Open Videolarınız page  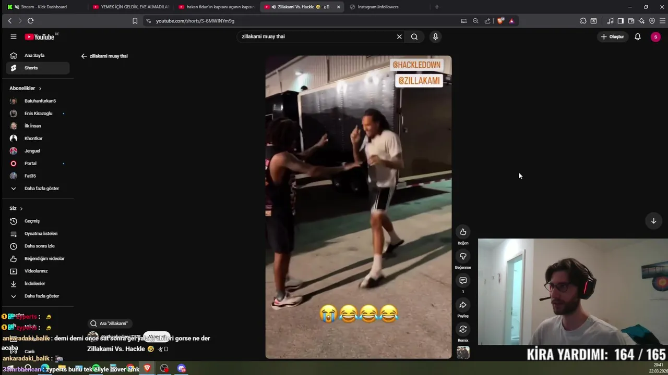point(38,271)
